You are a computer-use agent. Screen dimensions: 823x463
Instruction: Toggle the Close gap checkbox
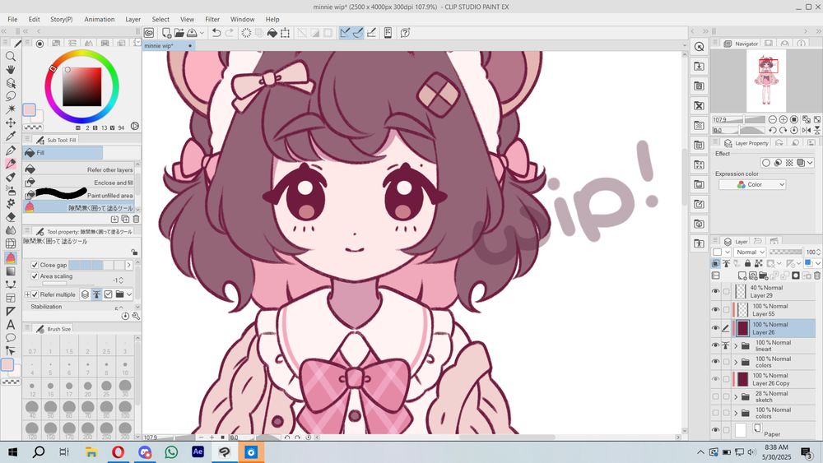pyautogui.click(x=35, y=265)
